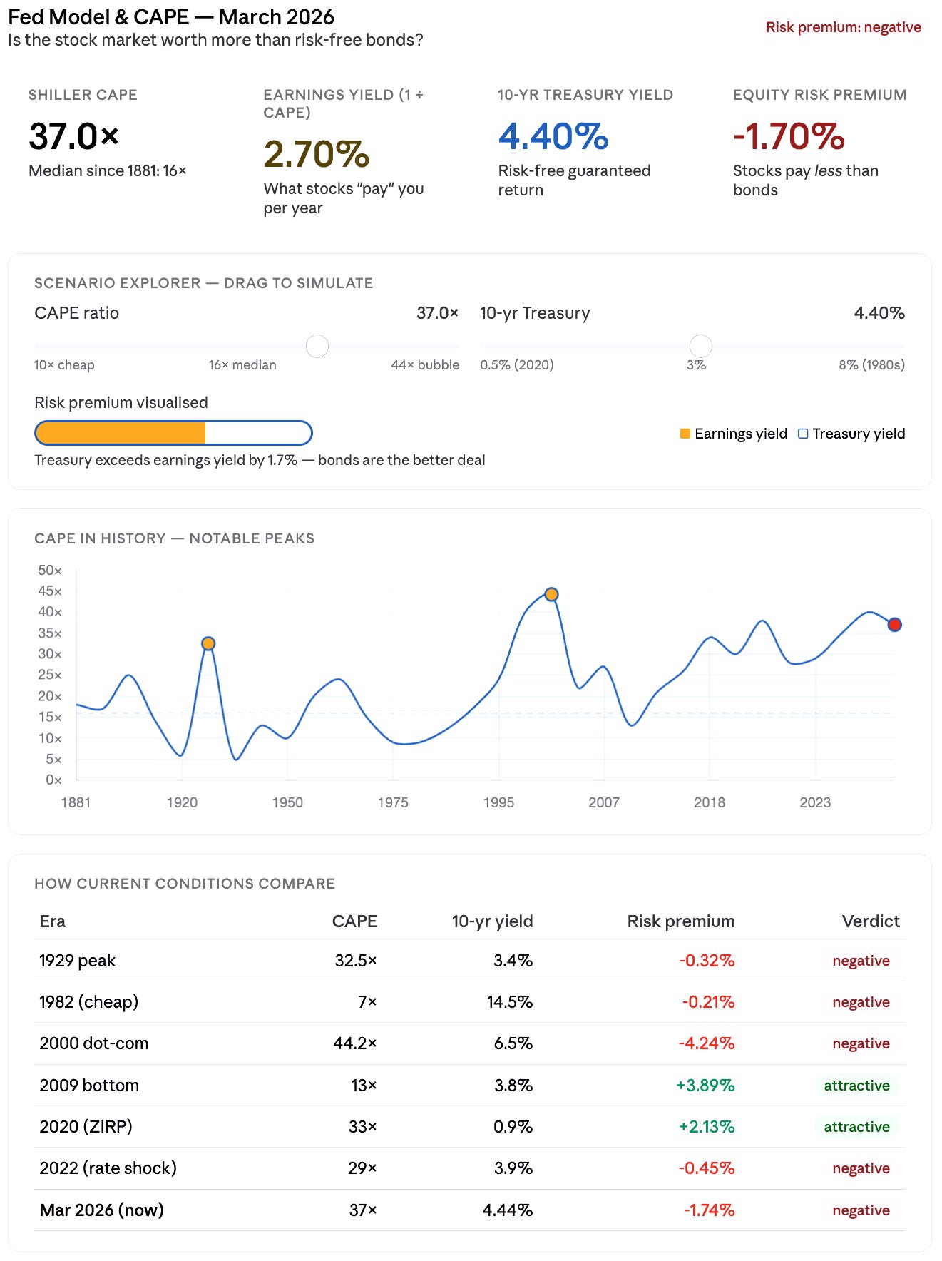Click the orange 1929 peak marker on chart
Viewport: 942px width, 1261px height.
point(208,643)
